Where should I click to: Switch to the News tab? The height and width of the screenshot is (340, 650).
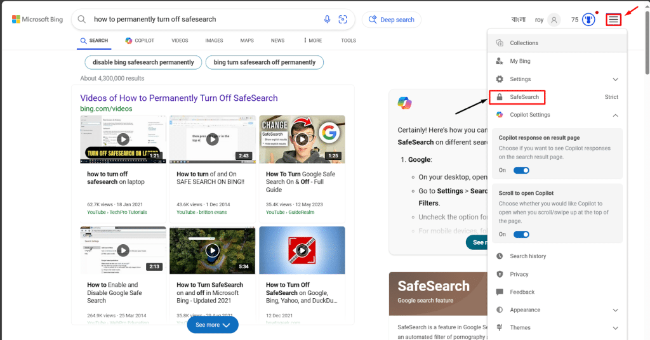278,41
